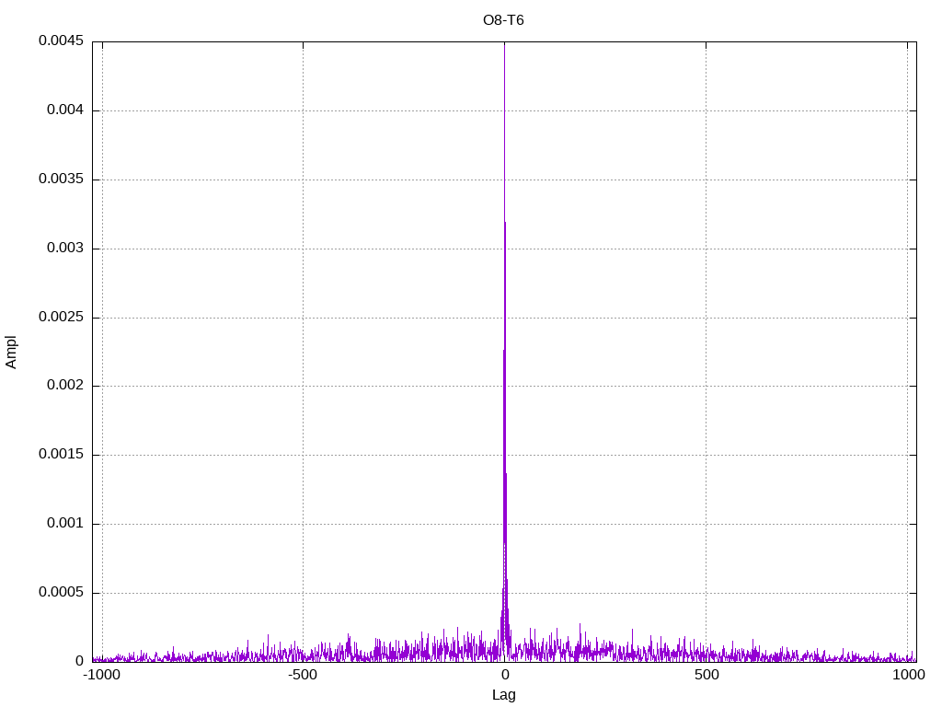942x707 pixels.
Task: Click the 500 x-axis tick label
Action: (706, 675)
